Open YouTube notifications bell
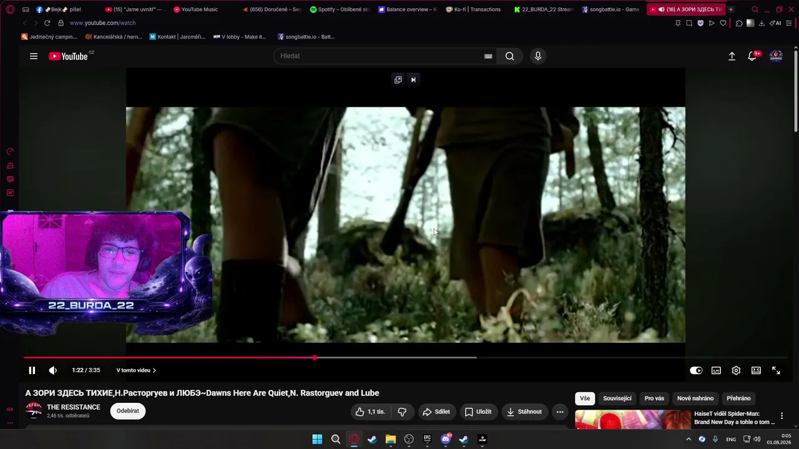799x449 pixels. (753, 56)
